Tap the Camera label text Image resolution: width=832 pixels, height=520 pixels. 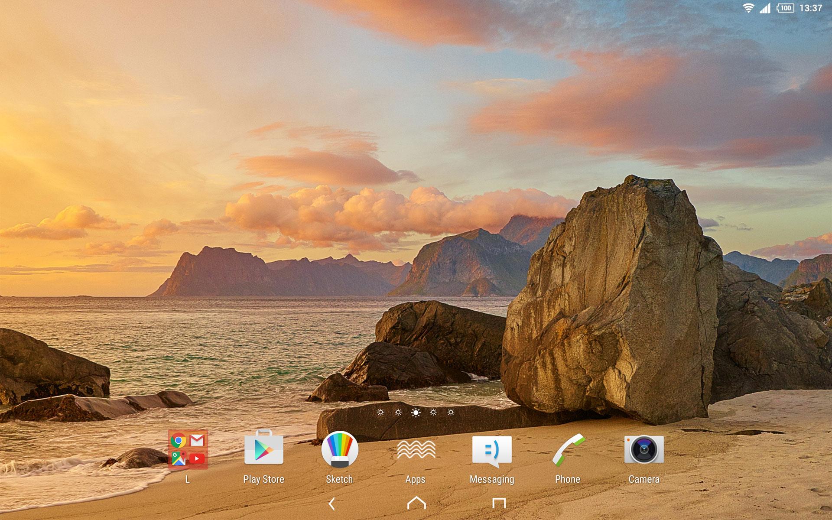click(644, 479)
